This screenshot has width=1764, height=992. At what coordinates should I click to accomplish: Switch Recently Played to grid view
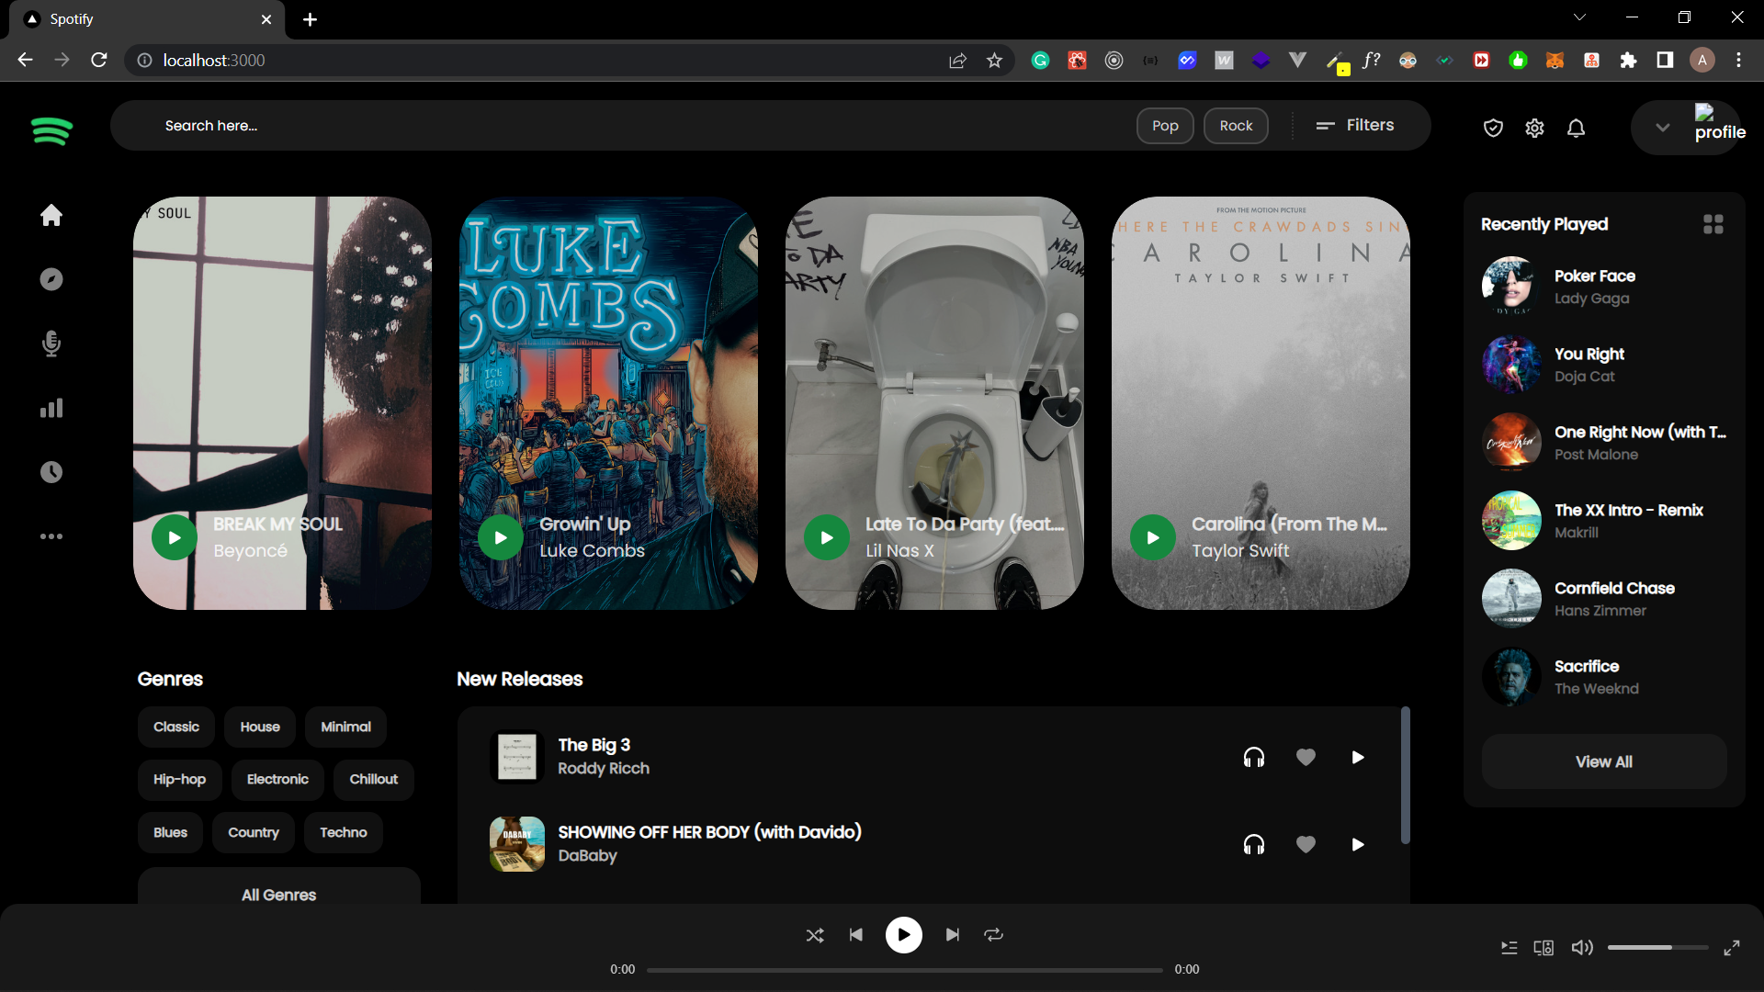[x=1713, y=223]
